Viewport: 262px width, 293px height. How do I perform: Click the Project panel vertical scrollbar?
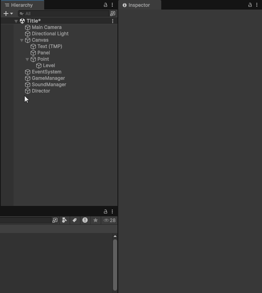[115, 264]
